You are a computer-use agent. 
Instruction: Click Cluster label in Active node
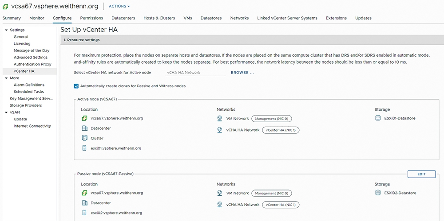[97, 138]
